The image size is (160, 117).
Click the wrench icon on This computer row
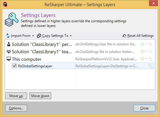[x=150, y=59]
